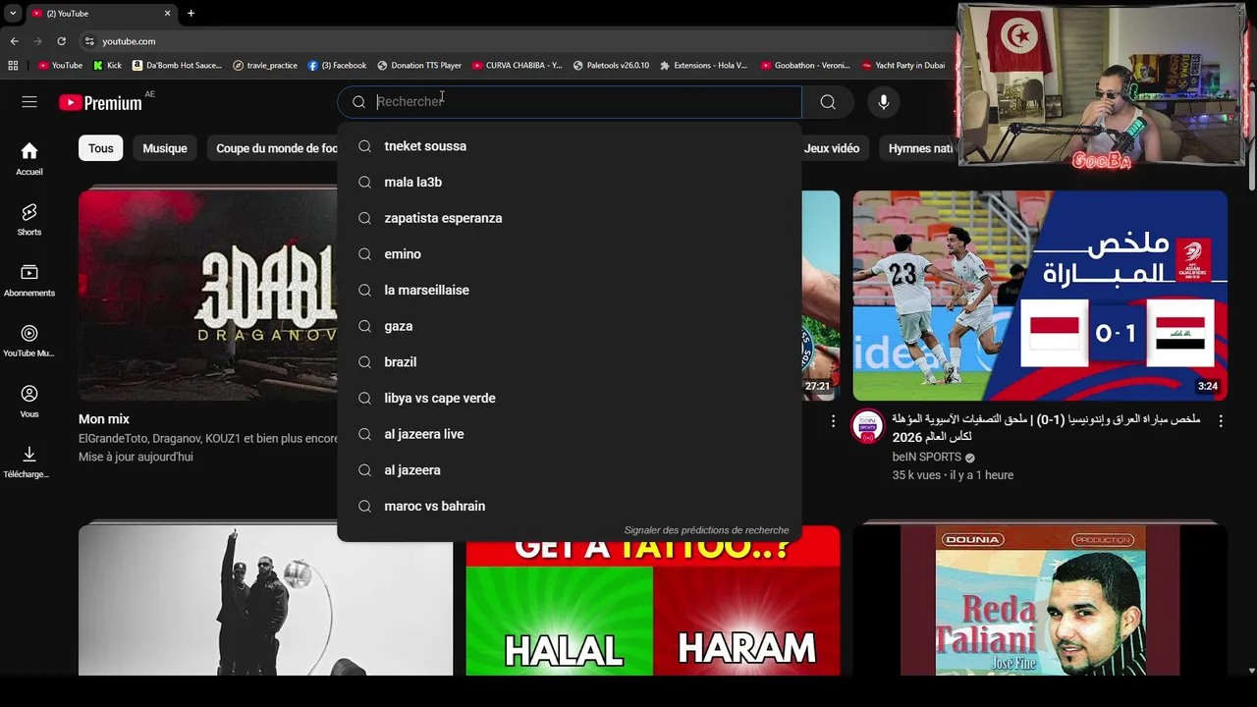Go back with the browser back arrow
The width and height of the screenshot is (1257, 707).
pos(14,41)
